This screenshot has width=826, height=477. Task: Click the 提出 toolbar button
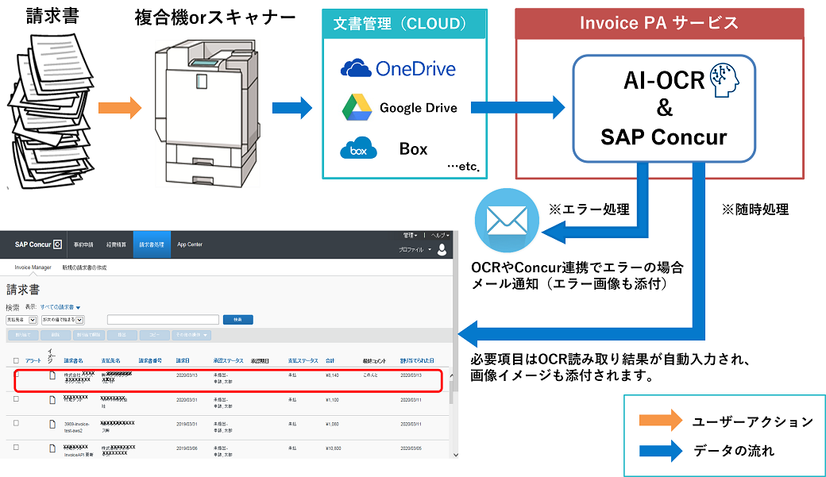(x=122, y=335)
